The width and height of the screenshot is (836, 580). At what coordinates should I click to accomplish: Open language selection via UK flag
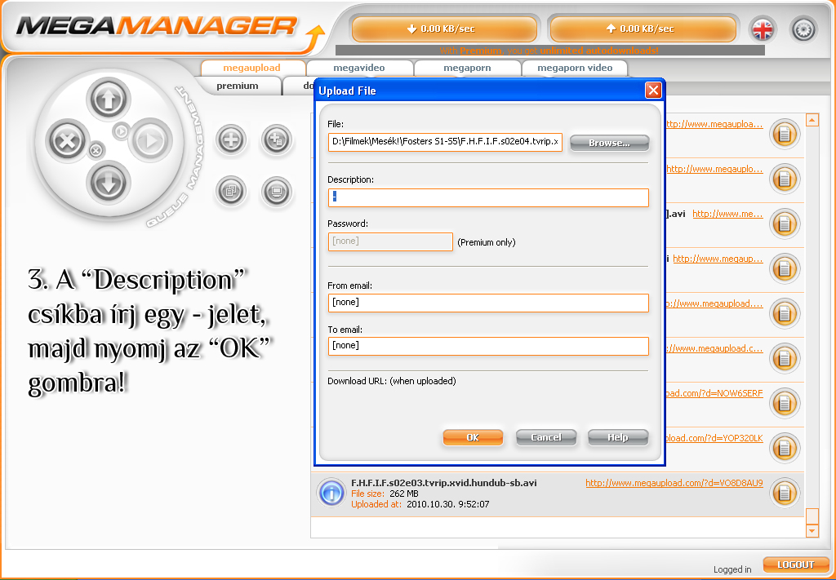pyautogui.click(x=763, y=29)
